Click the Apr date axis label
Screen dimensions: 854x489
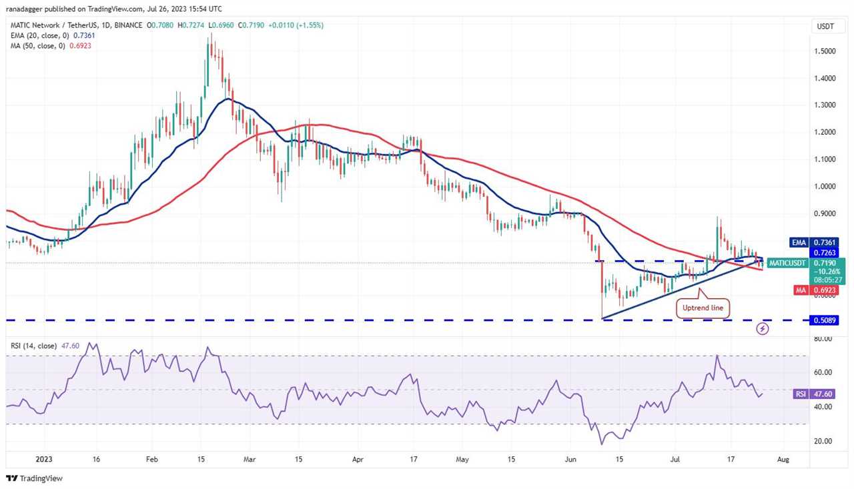(358, 460)
